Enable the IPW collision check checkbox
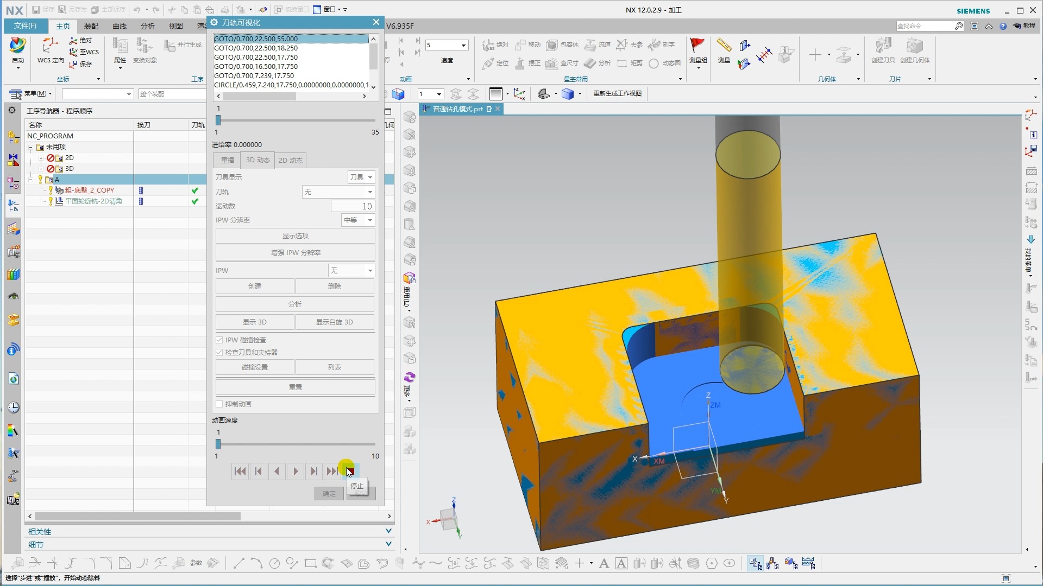1043x586 pixels. [x=219, y=340]
